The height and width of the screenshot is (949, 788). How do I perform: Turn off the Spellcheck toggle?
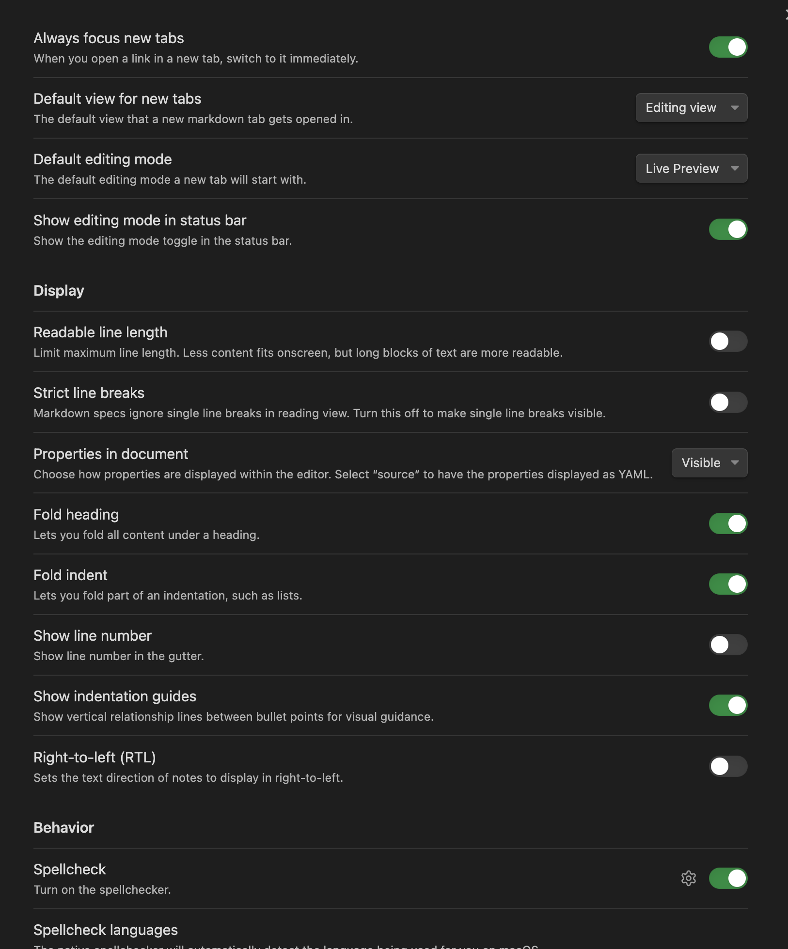point(728,878)
